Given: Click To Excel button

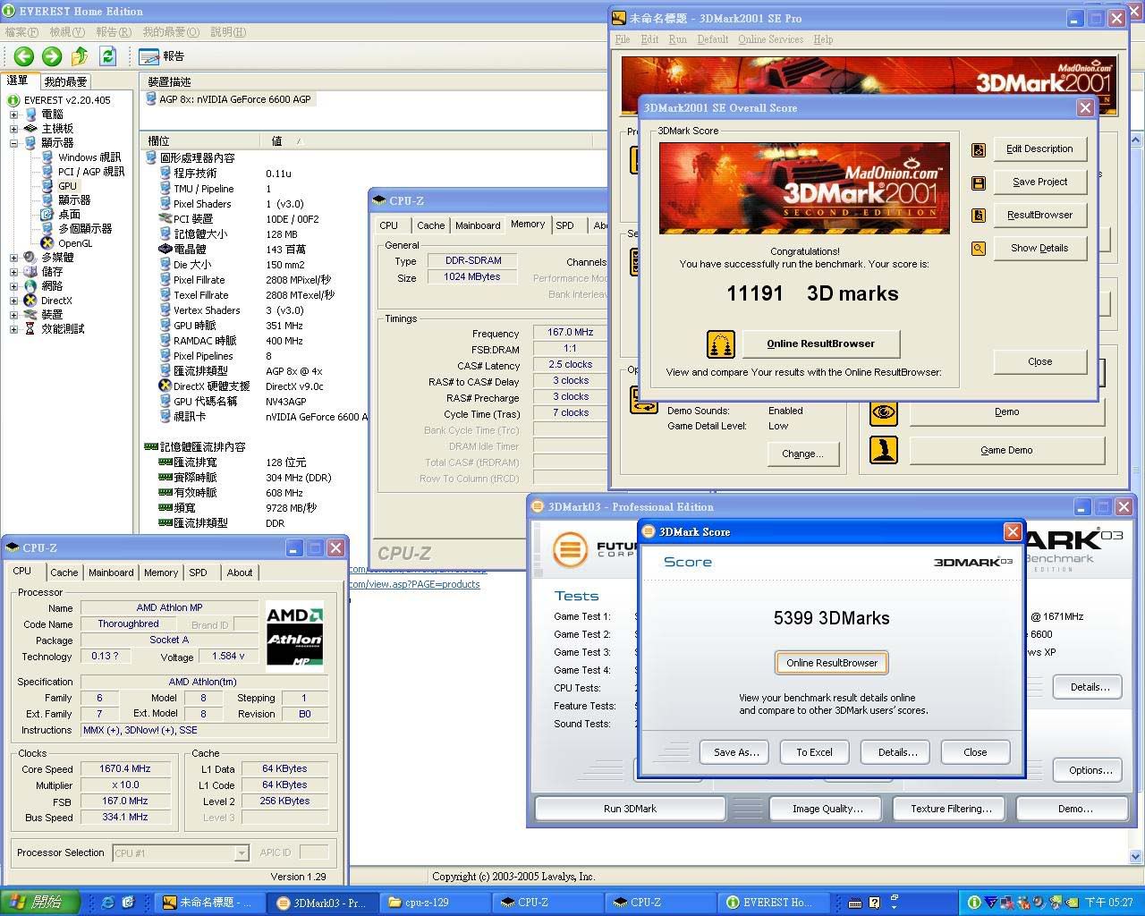Looking at the screenshot, I should [814, 752].
